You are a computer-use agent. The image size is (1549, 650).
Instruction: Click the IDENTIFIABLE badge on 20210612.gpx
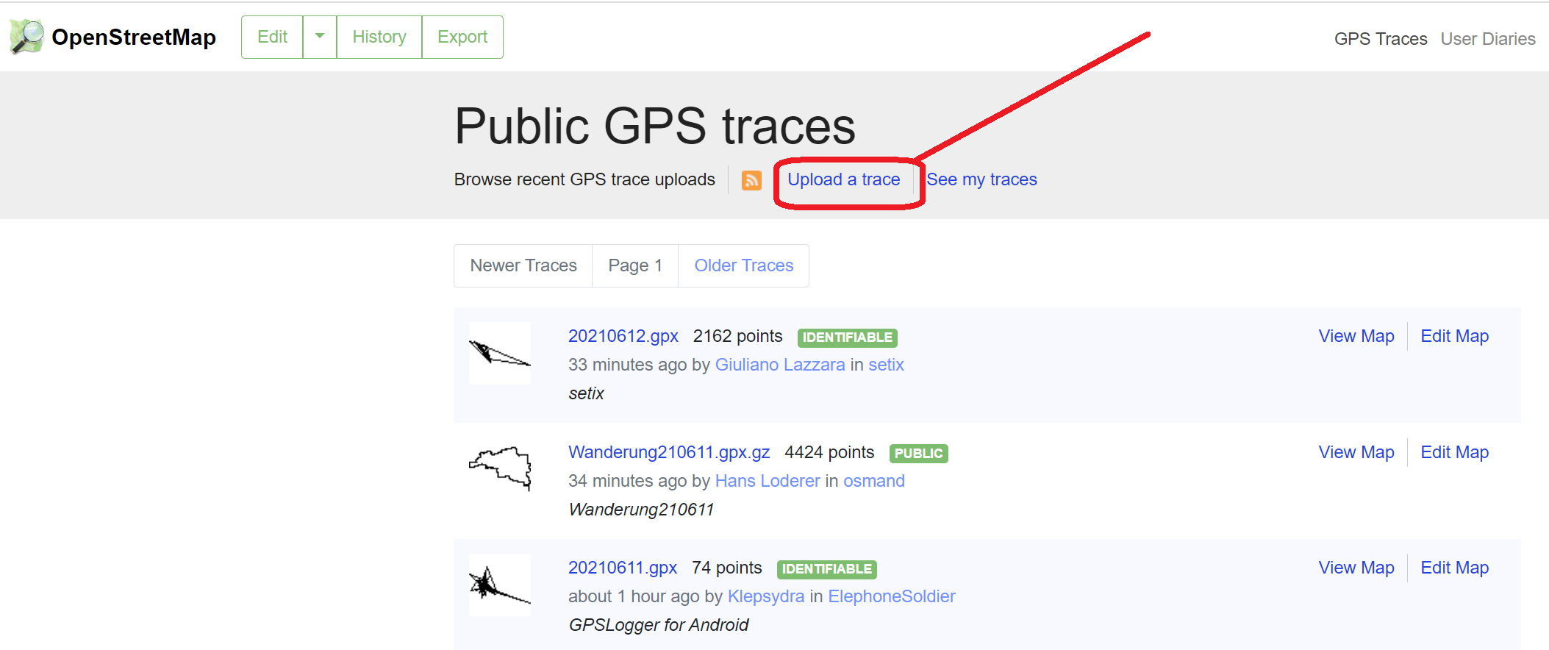[848, 337]
